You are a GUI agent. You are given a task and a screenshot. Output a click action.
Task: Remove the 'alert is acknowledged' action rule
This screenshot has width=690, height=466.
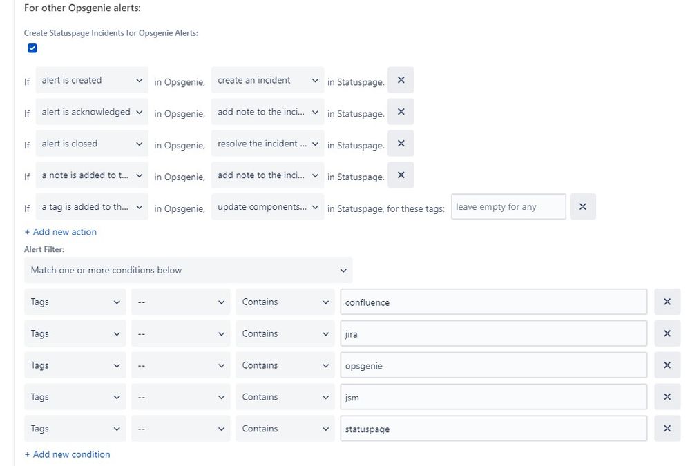pyautogui.click(x=401, y=112)
